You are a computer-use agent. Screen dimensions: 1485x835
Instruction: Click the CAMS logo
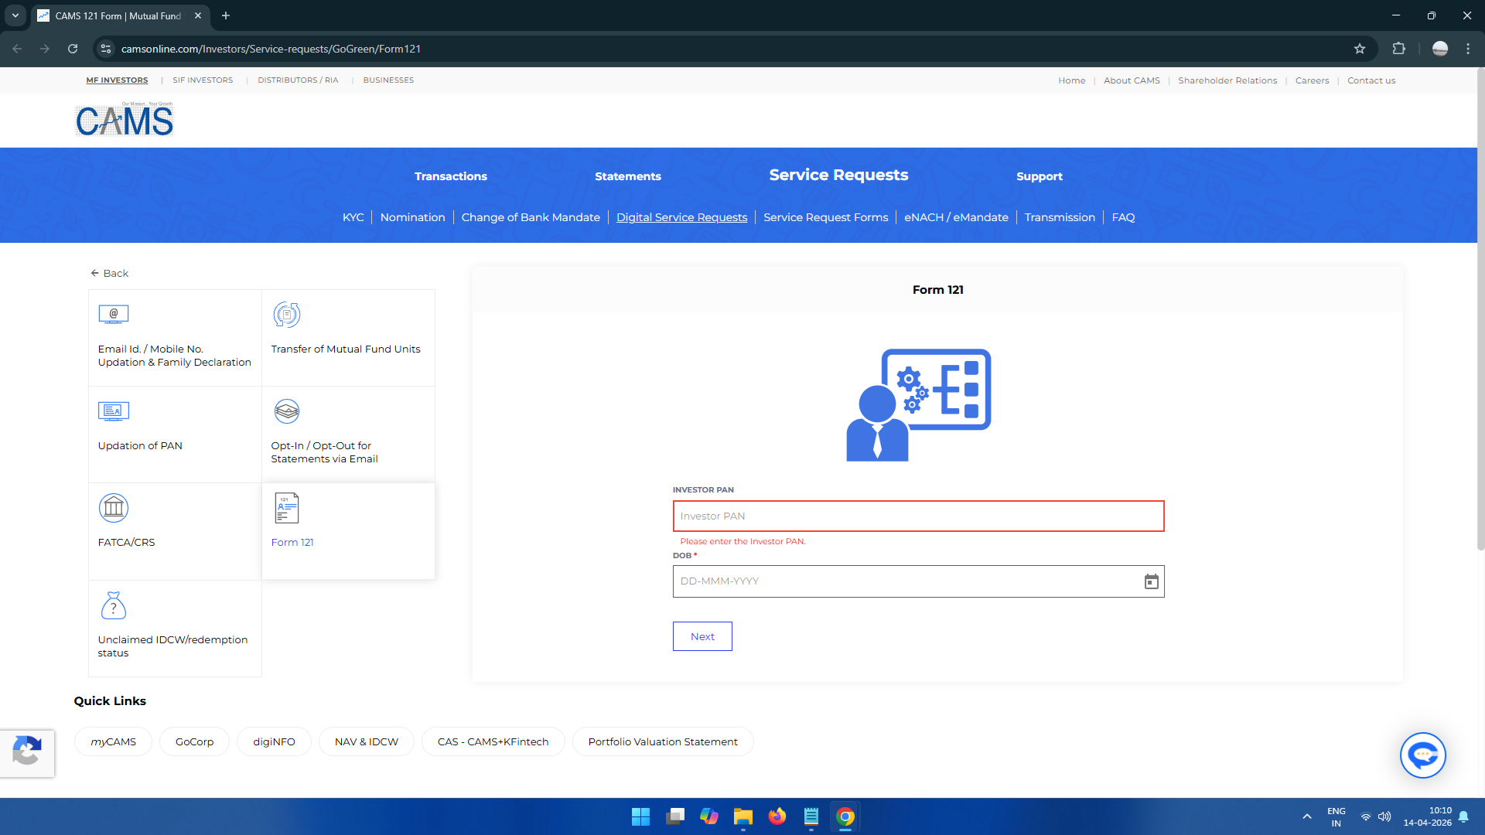coord(125,121)
